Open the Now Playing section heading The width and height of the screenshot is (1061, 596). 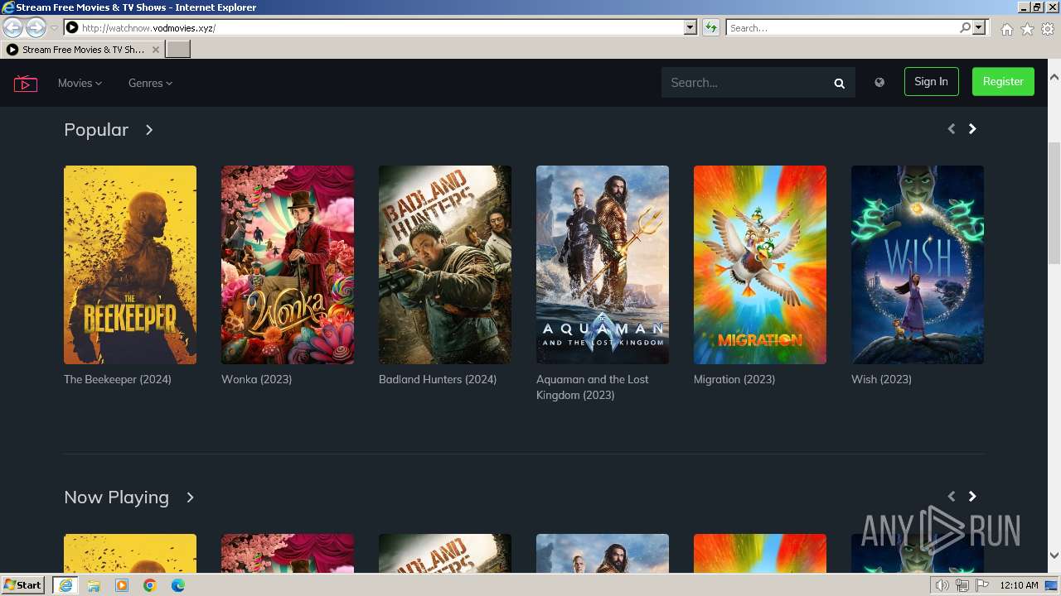coord(116,497)
